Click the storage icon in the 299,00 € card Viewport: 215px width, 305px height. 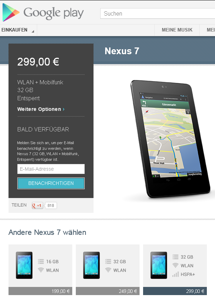pos(175,257)
